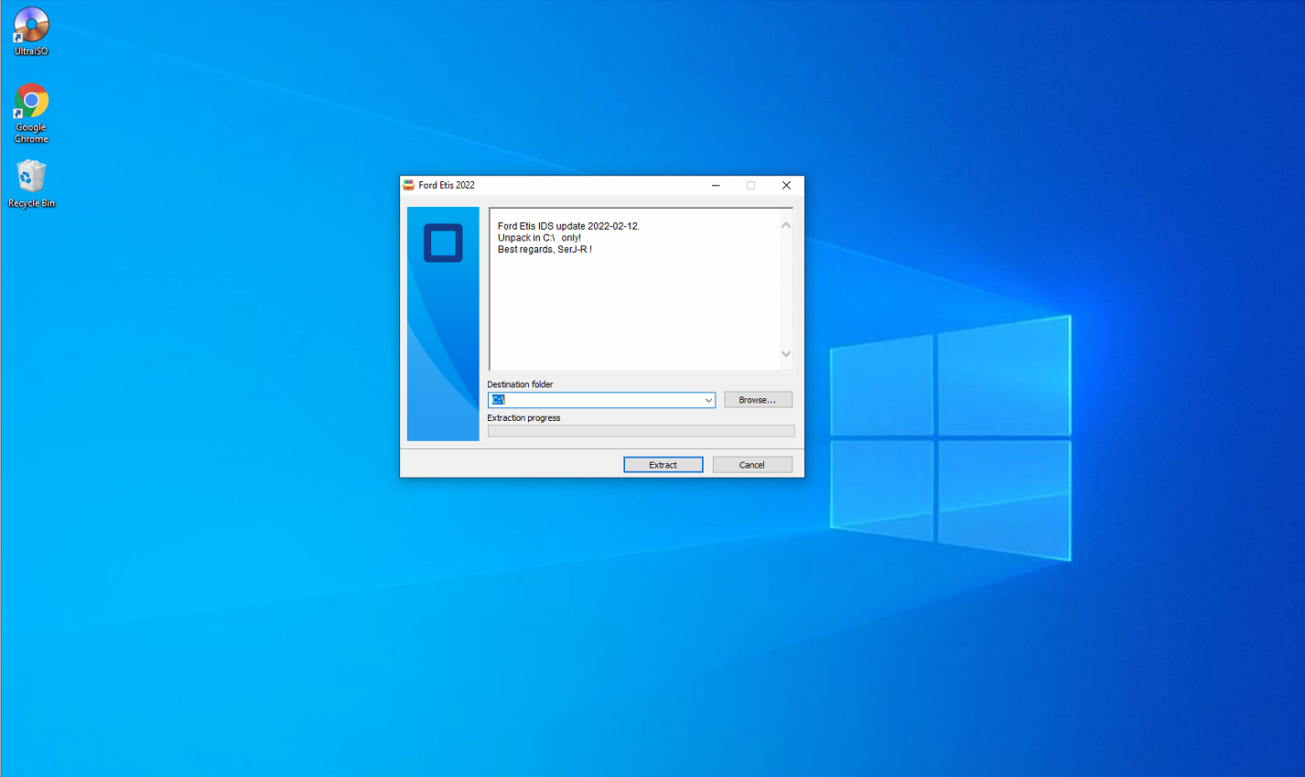Click the line 'Unpack in C:\ only!'
The height and width of the screenshot is (777, 1305).
click(539, 238)
